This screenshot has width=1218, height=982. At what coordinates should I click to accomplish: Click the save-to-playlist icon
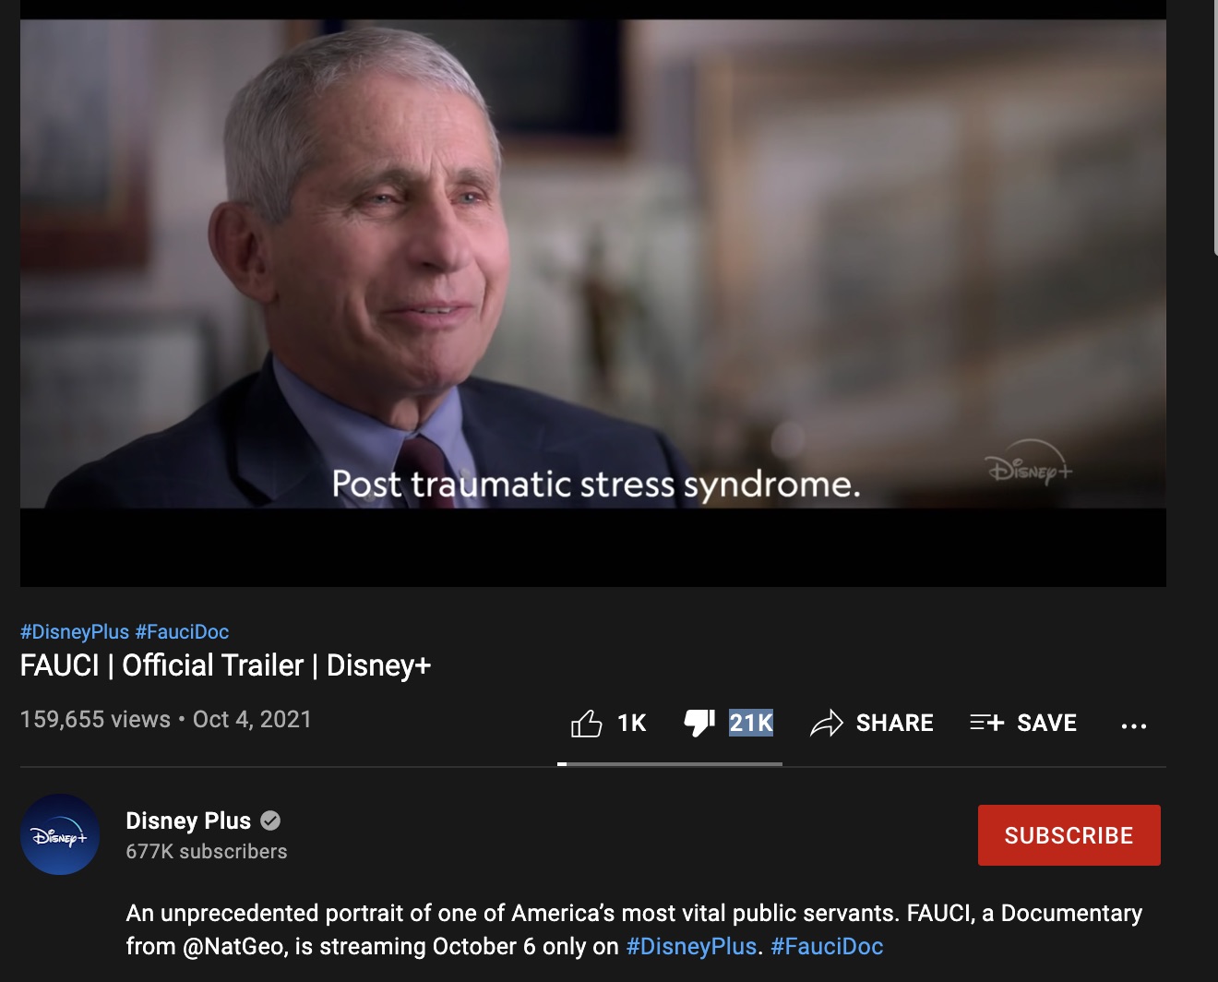click(x=986, y=723)
